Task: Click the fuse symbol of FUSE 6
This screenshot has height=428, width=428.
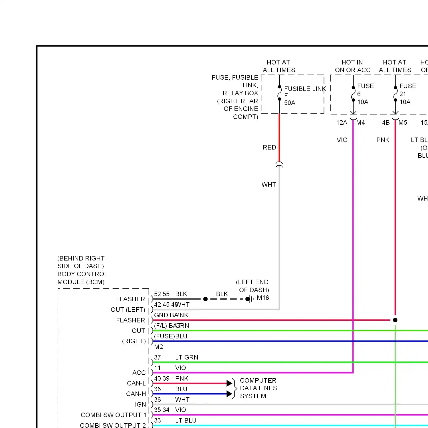Action: pos(353,94)
